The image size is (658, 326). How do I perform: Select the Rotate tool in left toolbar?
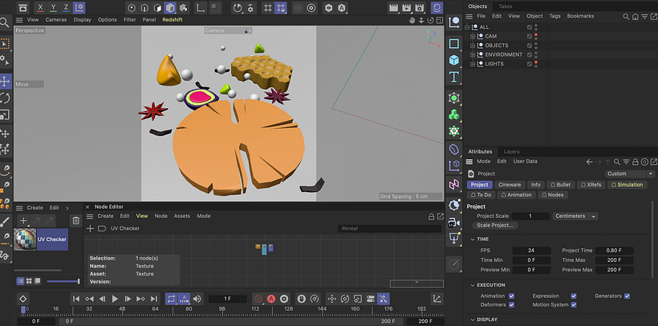pyautogui.click(x=5, y=99)
